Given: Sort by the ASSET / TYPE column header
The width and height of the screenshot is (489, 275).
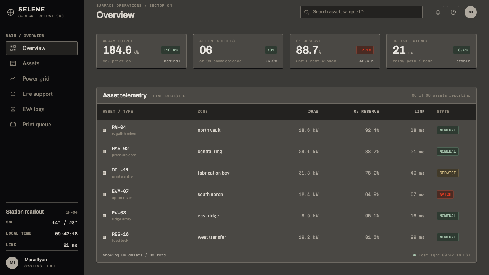Looking at the screenshot, I should click(x=118, y=112).
